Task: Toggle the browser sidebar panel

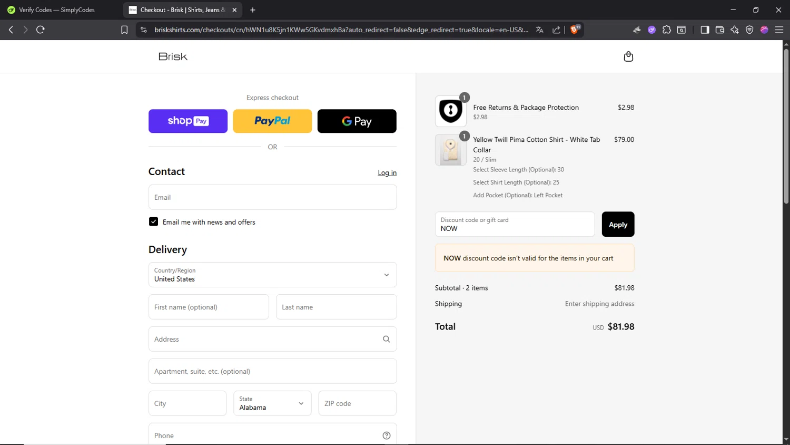Action: tap(705, 30)
